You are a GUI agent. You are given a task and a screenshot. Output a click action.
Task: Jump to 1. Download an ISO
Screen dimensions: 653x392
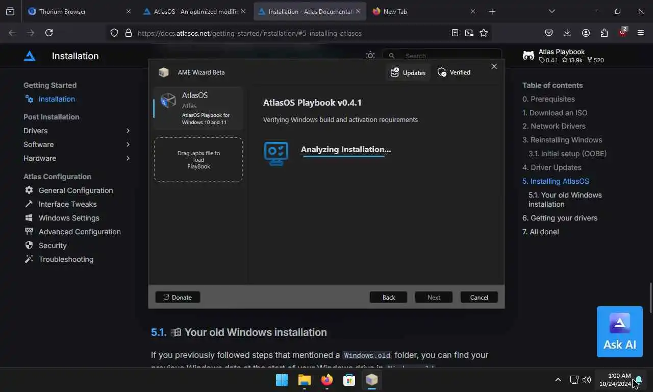[x=555, y=113]
